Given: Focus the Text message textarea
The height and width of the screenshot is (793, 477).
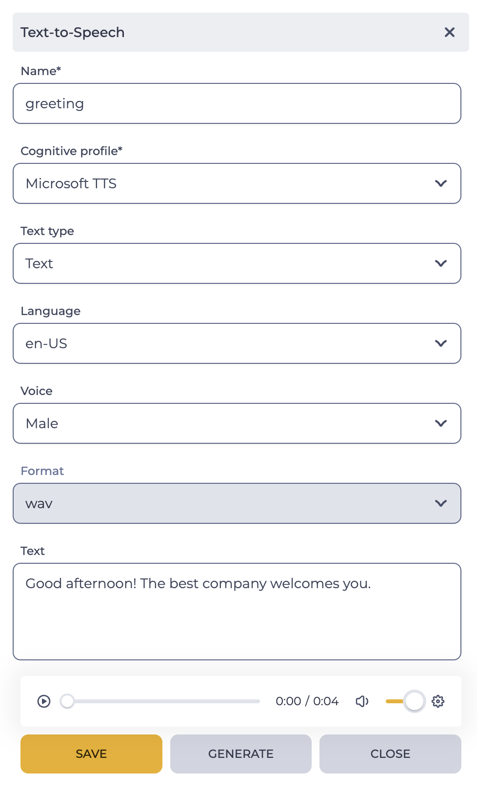Looking at the screenshot, I should (237, 612).
